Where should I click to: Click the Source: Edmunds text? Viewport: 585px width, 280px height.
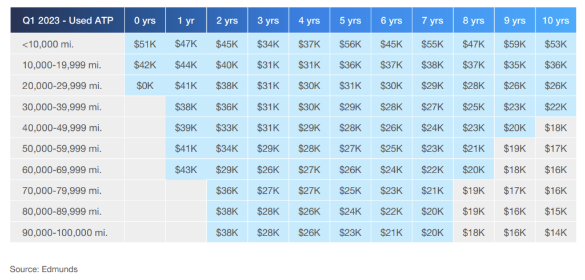tap(43, 269)
